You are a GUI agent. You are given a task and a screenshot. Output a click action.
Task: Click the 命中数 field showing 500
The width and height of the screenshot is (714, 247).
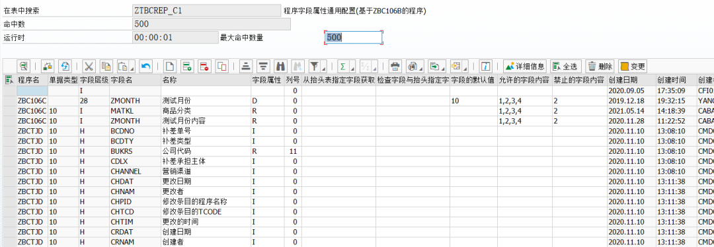coord(212,24)
